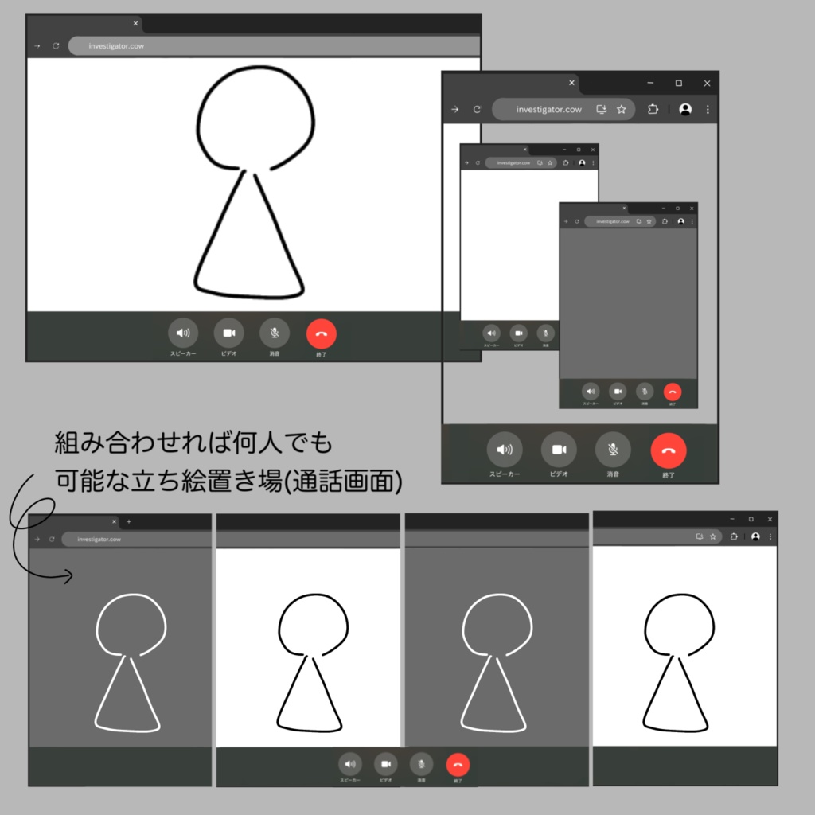Open the three-dot browser menu
This screenshot has height=815, width=815.
[708, 110]
